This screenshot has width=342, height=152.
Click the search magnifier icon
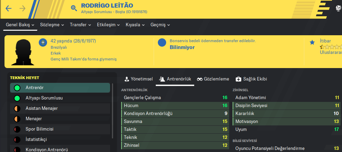coord(74,8)
